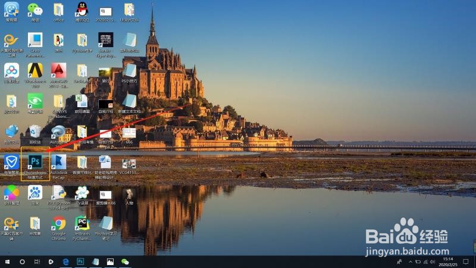This screenshot has width=476, height=268.
Task: Launch JetBrains PyCharm shortcut
Action: (x=82, y=229)
